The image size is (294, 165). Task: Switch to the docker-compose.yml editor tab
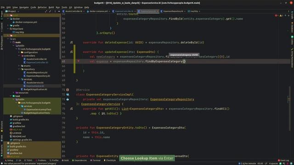tap(98, 11)
